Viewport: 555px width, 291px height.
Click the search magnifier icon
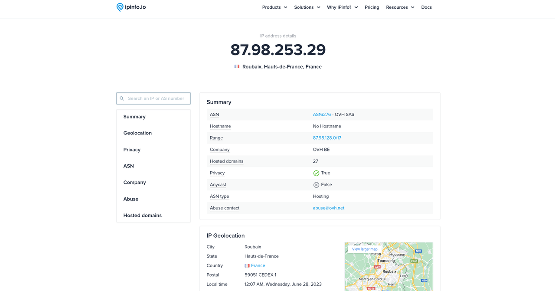pos(122,98)
